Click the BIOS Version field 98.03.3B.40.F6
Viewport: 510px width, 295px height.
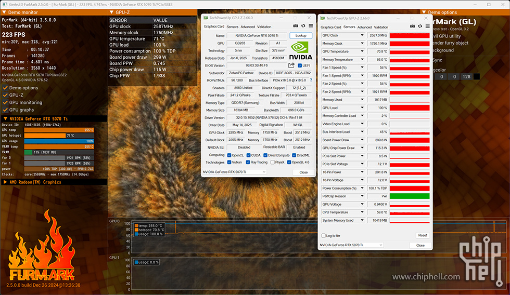tap(257, 65)
